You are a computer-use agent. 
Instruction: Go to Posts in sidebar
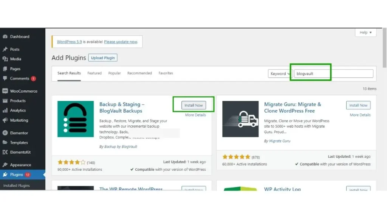(15, 49)
